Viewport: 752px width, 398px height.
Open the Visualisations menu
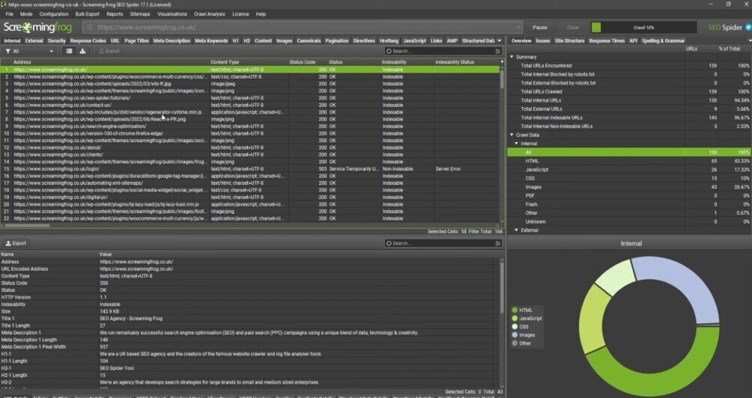[x=172, y=14]
